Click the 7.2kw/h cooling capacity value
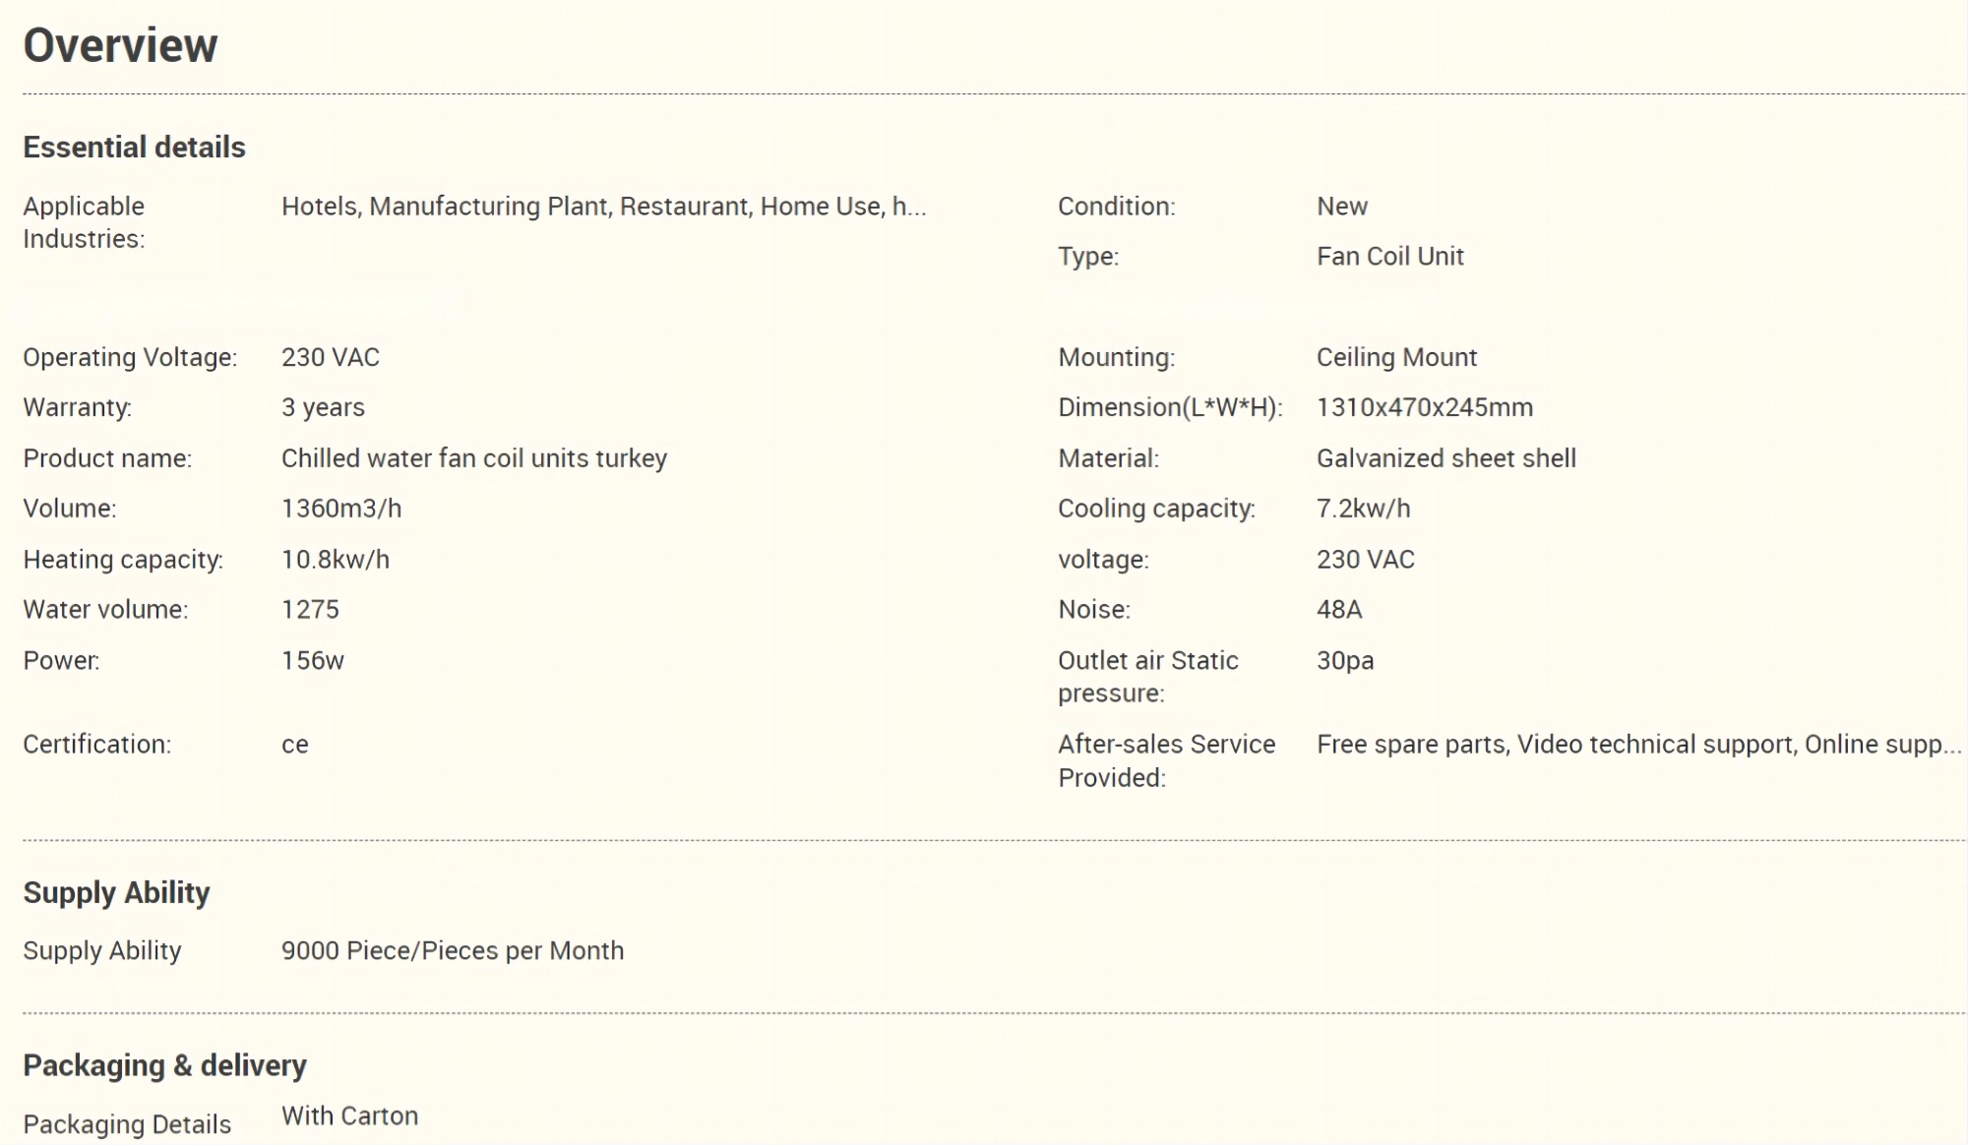The height and width of the screenshot is (1145, 1968). [x=1363, y=509]
